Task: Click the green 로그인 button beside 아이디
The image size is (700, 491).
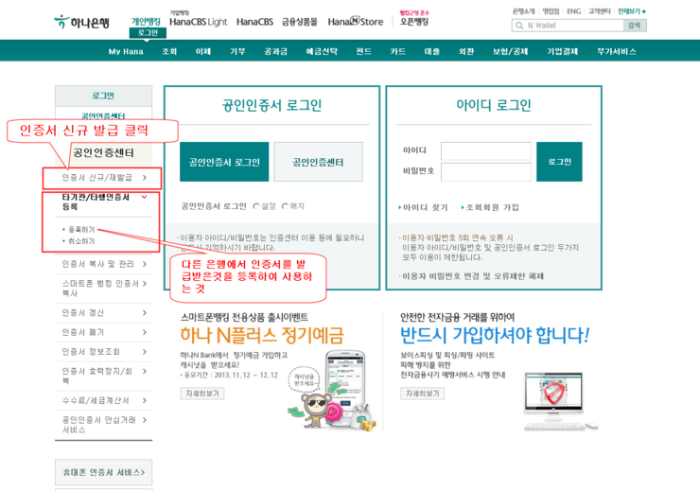Action: pyautogui.click(x=559, y=162)
